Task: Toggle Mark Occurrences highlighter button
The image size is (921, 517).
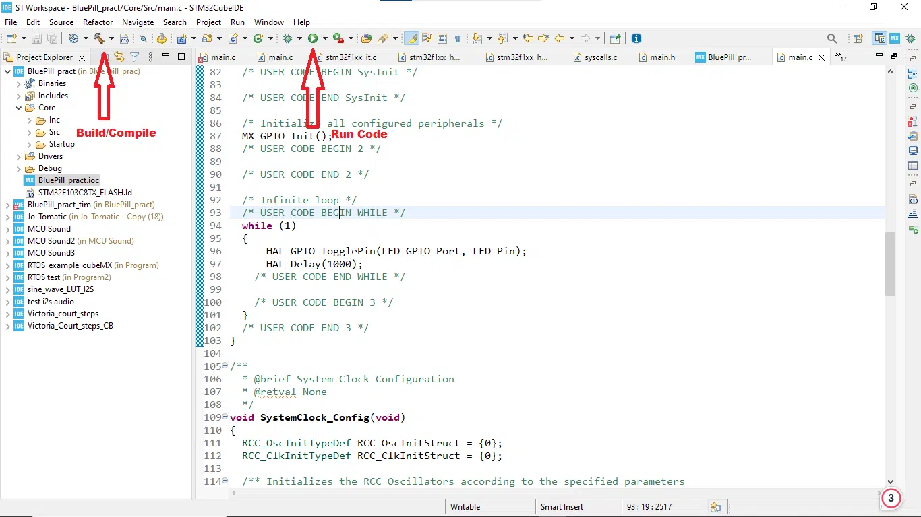Action: (411, 38)
